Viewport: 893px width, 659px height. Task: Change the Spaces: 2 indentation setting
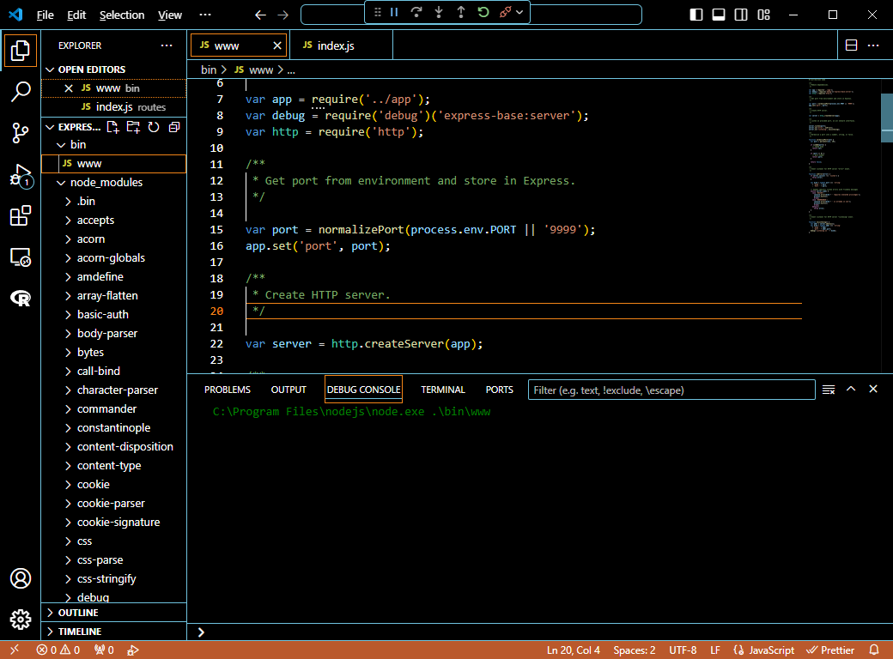point(635,650)
